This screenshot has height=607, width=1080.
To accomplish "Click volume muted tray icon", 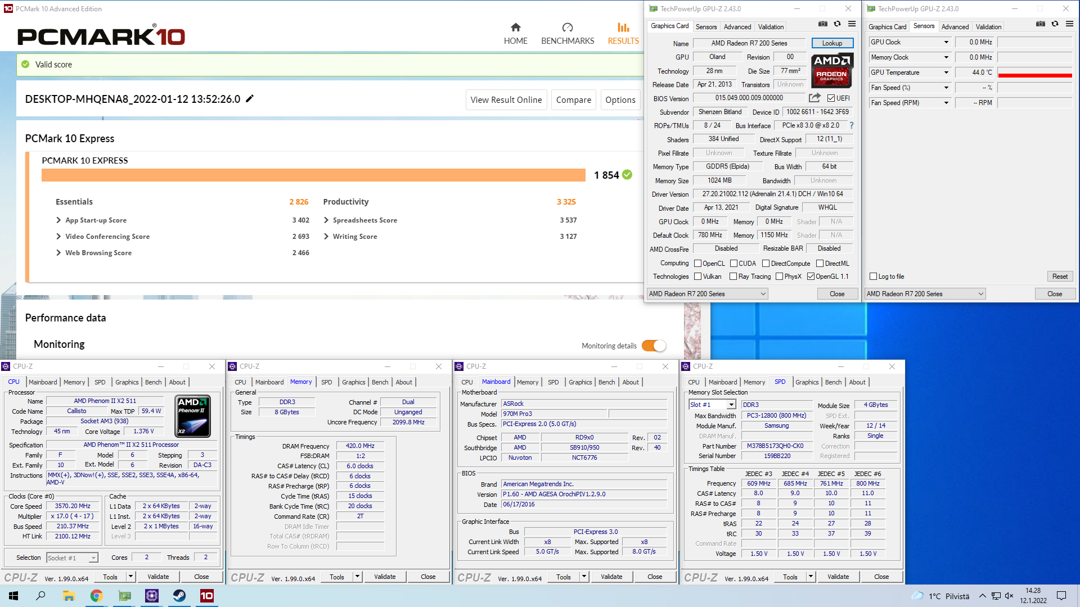I will tap(1009, 596).
